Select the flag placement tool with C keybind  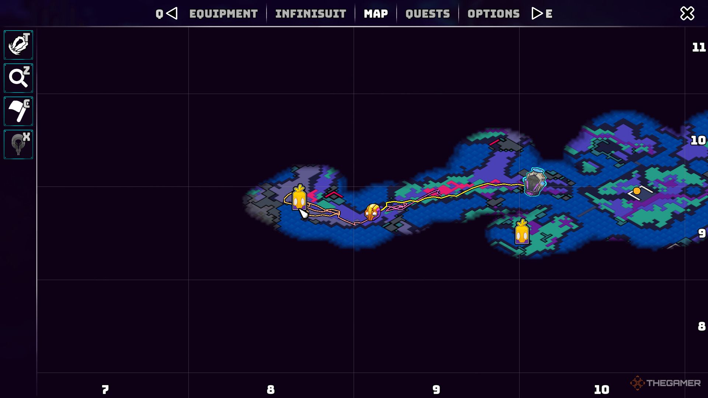click(18, 111)
